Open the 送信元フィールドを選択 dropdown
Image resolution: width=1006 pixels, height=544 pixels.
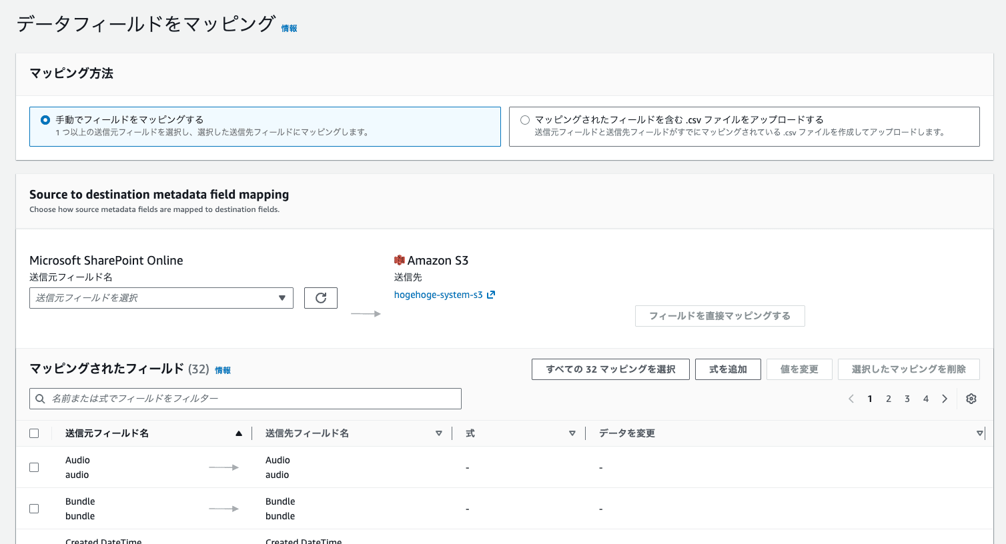pyautogui.click(x=161, y=298)
